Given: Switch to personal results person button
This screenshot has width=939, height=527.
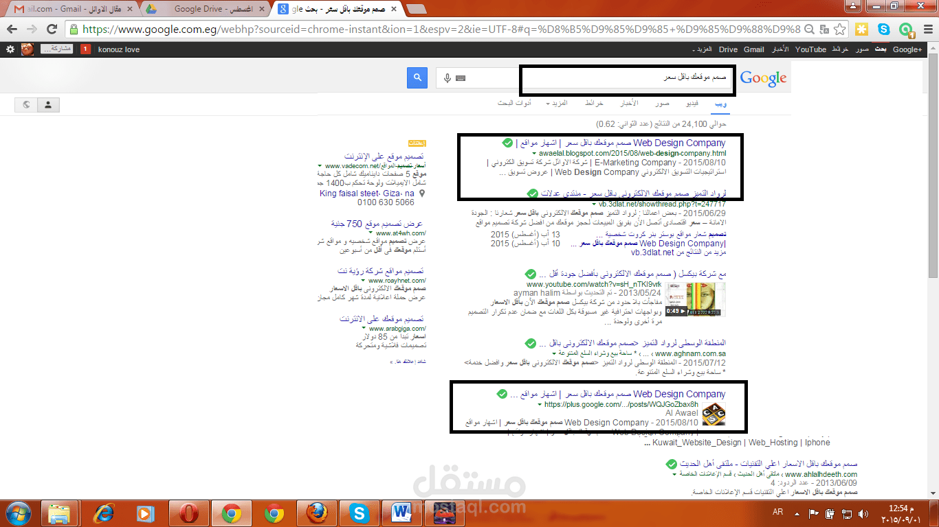Looking at the screenshot, I should pyautogui.click(x=48, y=105).
